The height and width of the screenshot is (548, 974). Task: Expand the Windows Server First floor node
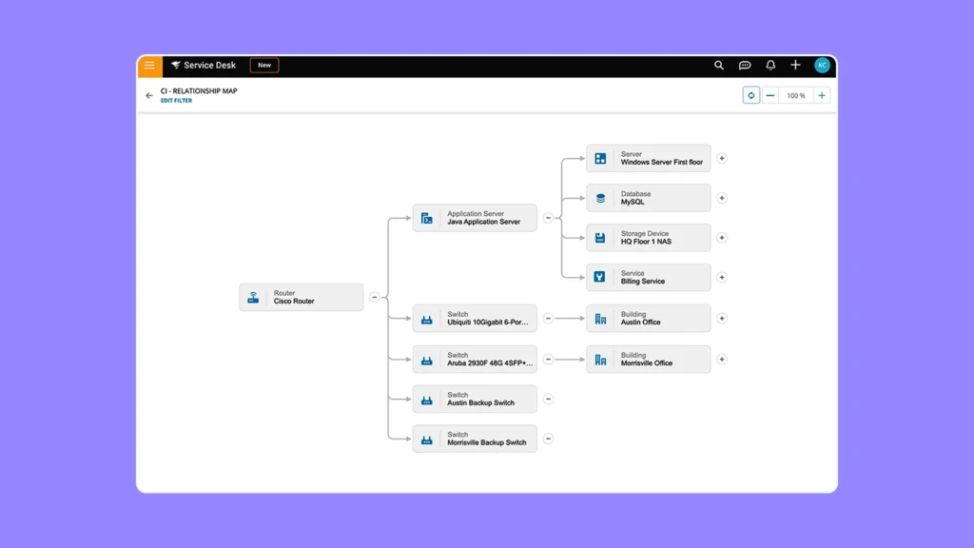tap(722, 159)
